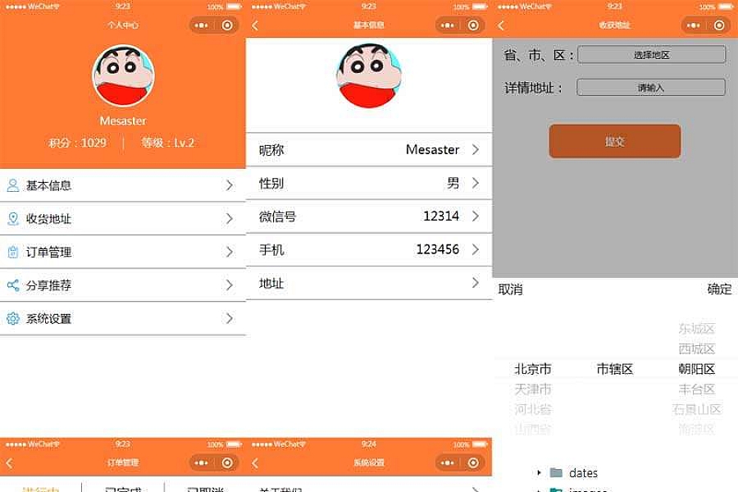
Task: Expand the 收货地址 row chevron
Action: [230, 218]
